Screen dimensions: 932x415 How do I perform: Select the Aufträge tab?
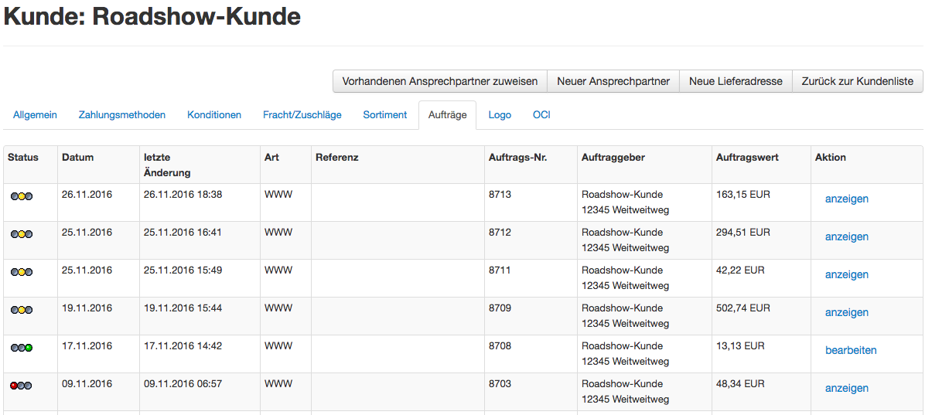[x=447, y=114]
